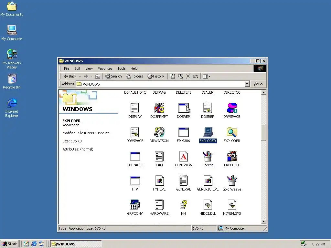This screenshot has height=248, width=331.
Task: Click the scrollbar up arrow
Action: point(263,92)
